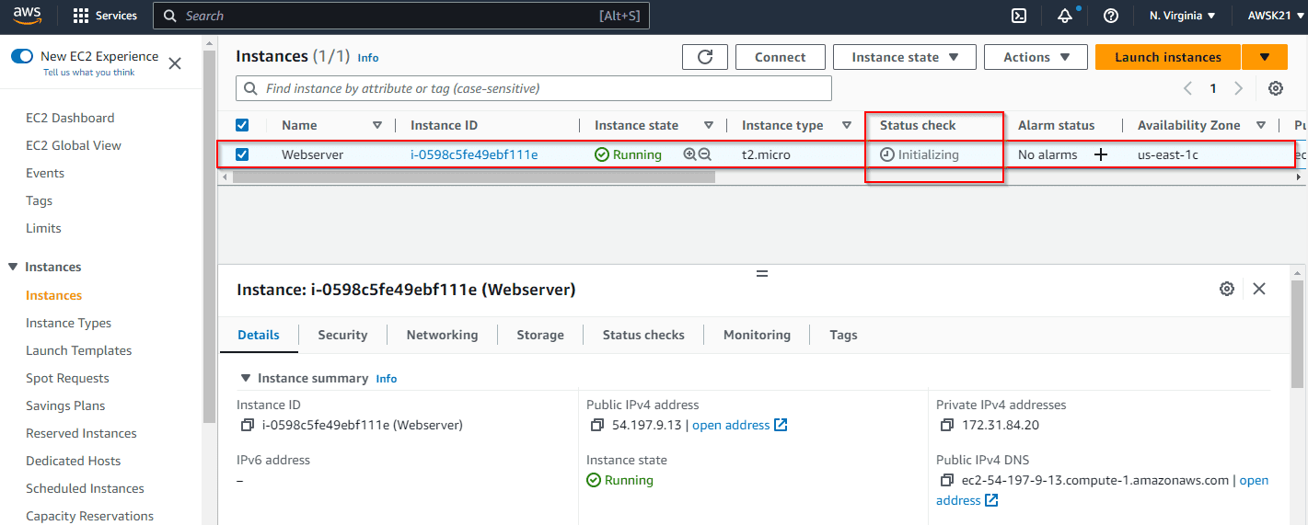Click the Instances header Info link
Screen dimensions: 1308x525
point(368,57)
